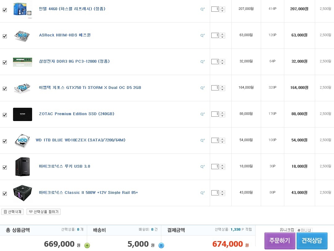Click the green plus icon beside 669,000원
This screenshot has height=251, width=334.
(x=87, y=245)
